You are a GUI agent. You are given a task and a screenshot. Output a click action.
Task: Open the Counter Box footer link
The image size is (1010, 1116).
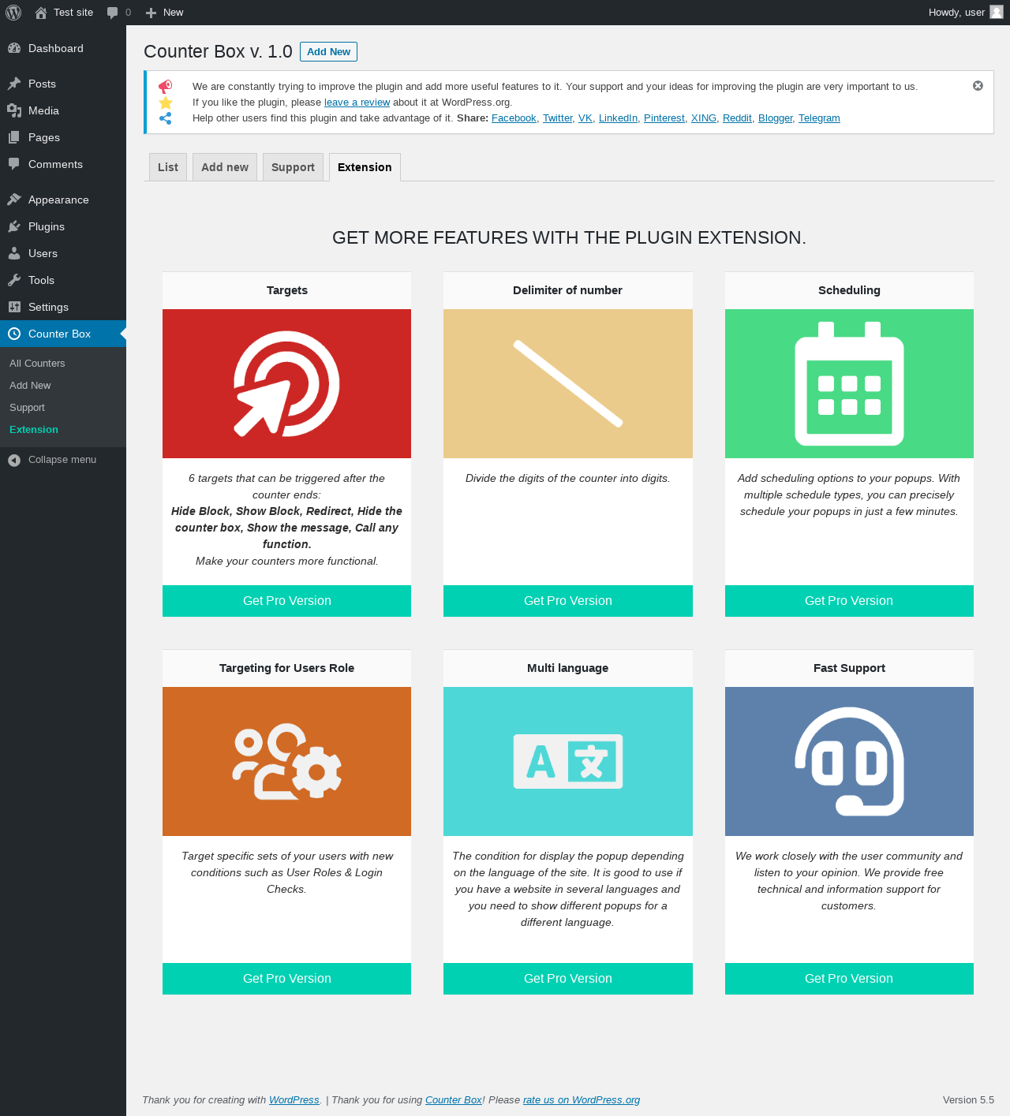coord(454,1100)
